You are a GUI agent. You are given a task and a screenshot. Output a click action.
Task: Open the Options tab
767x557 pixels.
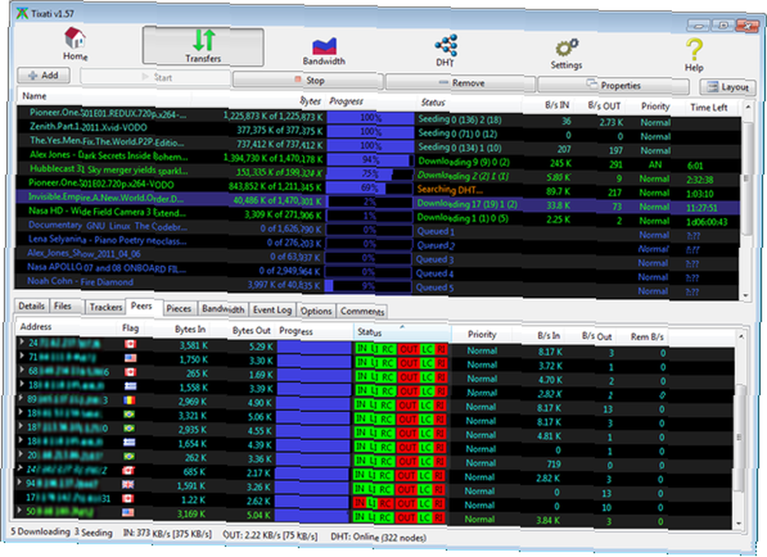(x=316, y=311)
